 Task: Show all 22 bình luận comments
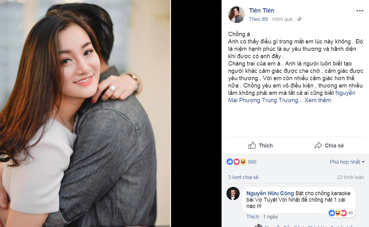tap(350, 177)
